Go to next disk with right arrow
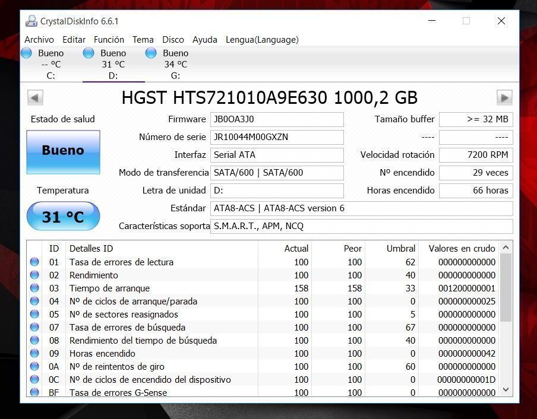The image size is (537, 419). tap(504, 97)
